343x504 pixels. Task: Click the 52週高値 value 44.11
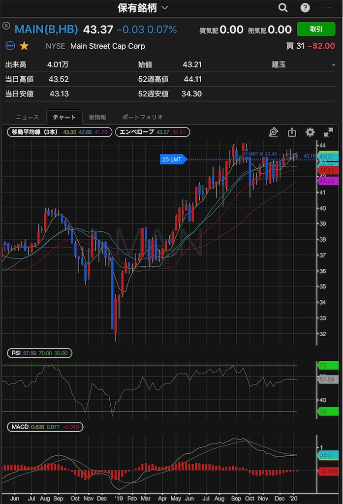[193, 79]
